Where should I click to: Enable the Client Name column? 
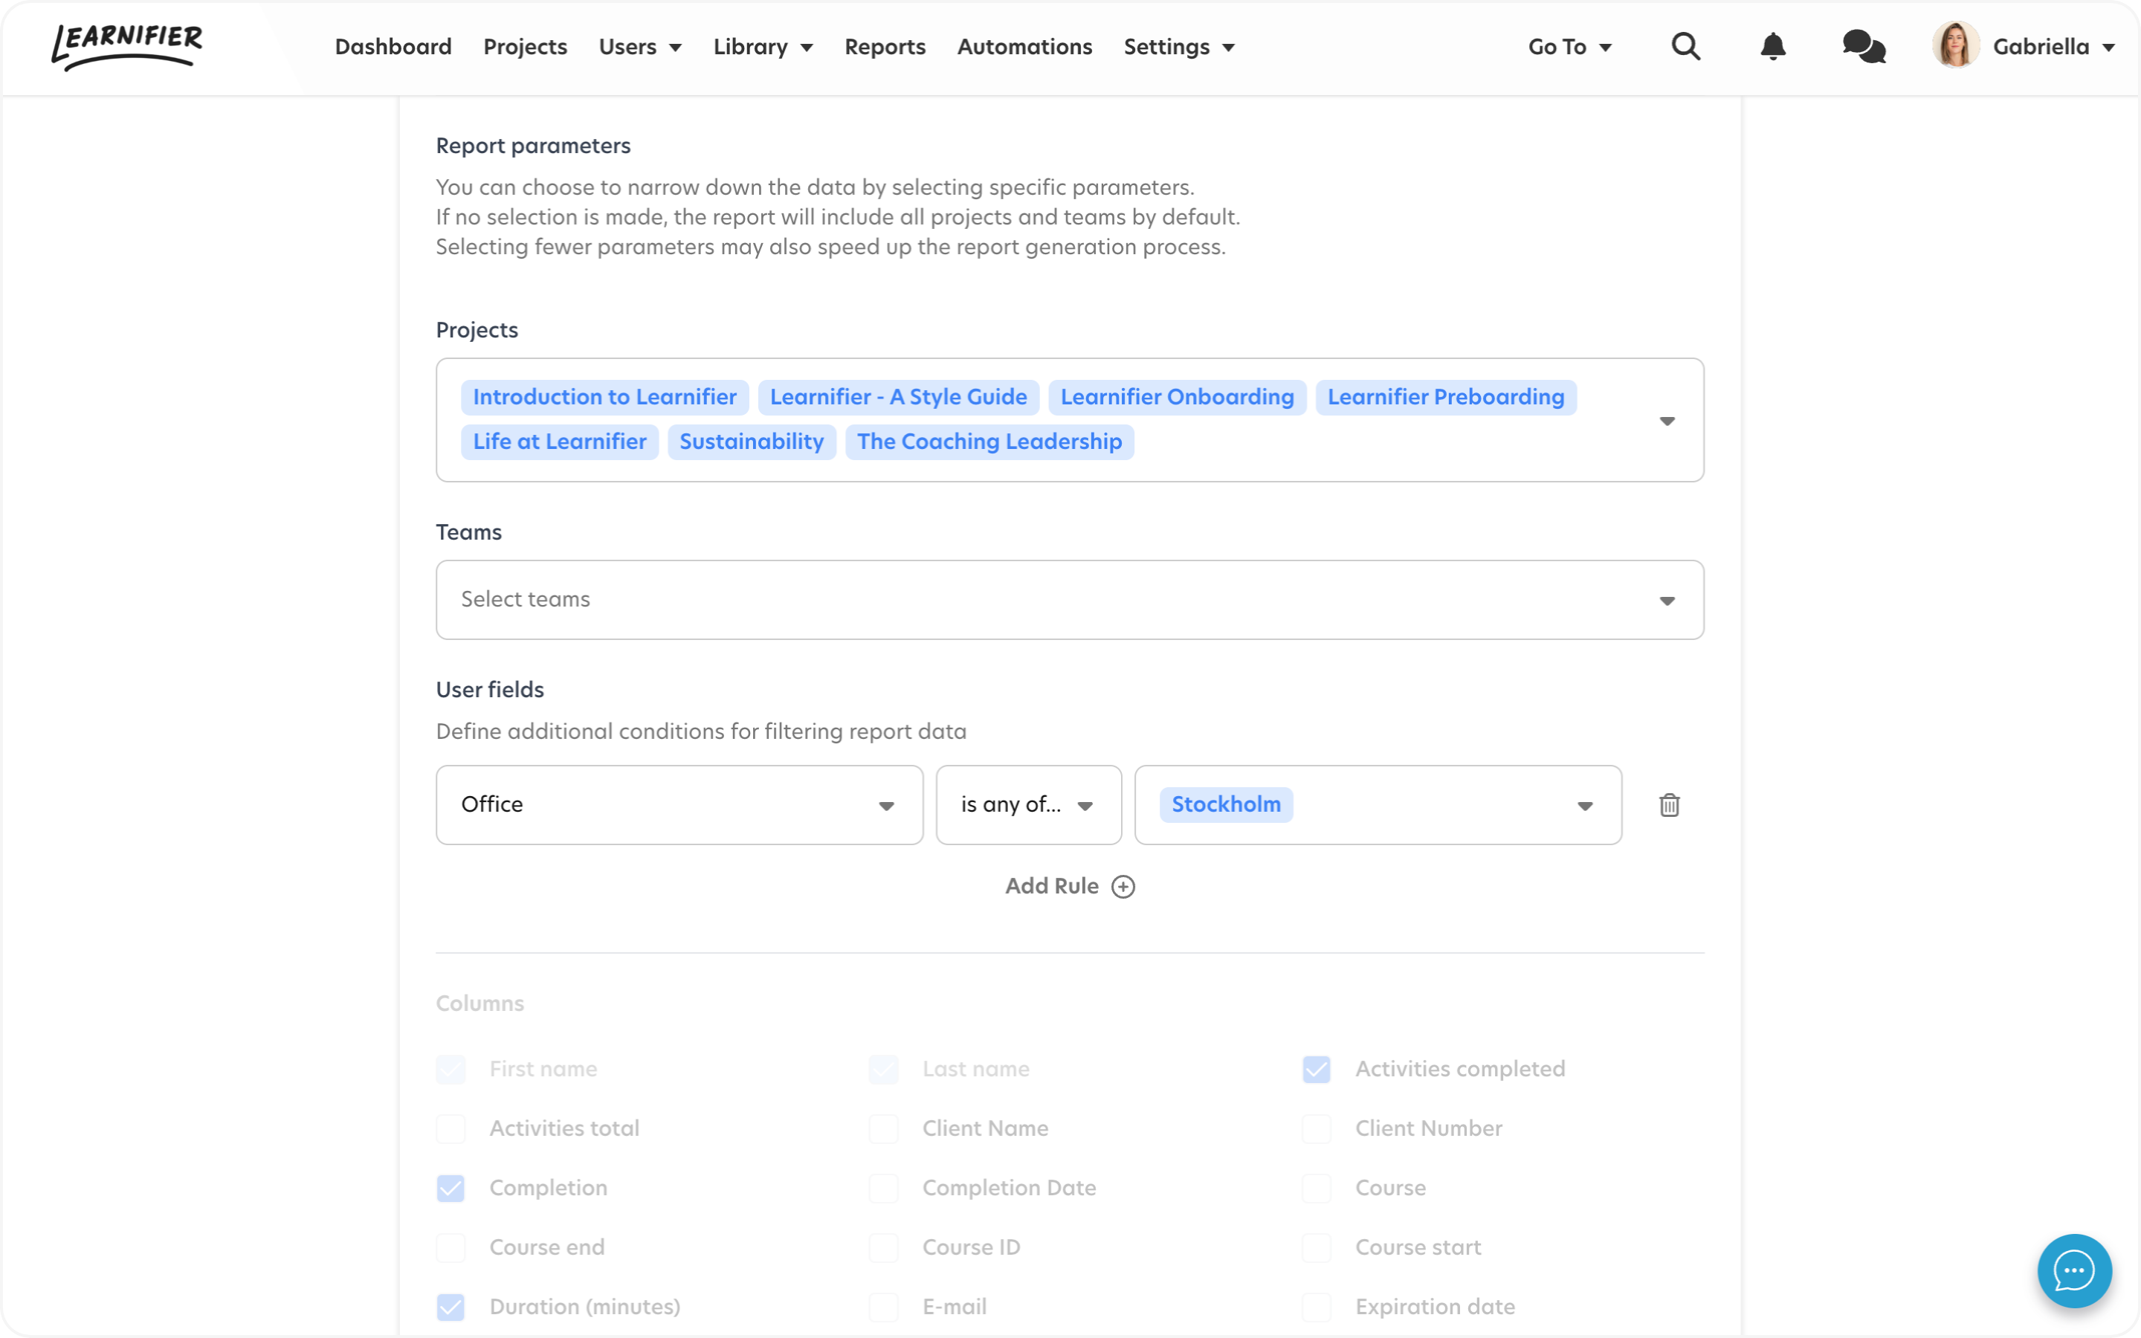coord(883,1128)
